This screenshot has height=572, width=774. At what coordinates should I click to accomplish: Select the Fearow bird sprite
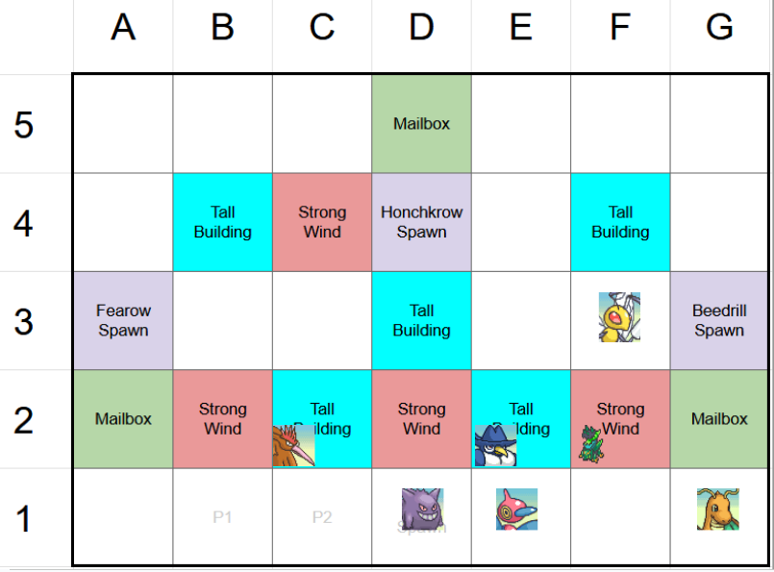tap(293, 446)
